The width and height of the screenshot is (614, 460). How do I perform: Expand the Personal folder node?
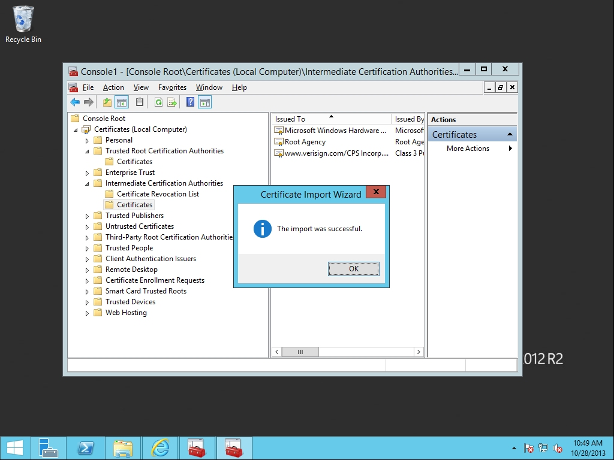87,141
